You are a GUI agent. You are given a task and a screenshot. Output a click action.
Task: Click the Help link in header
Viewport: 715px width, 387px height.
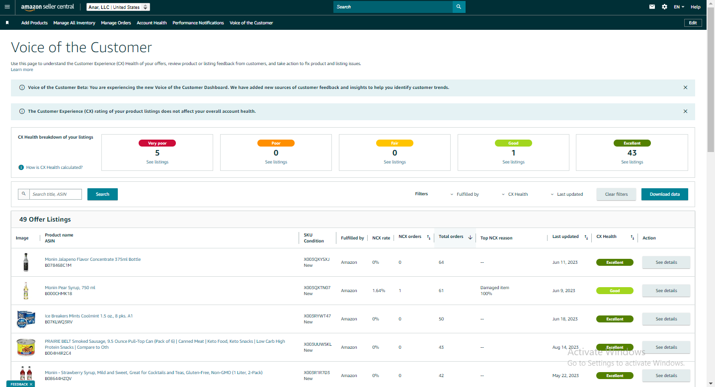[x=696, y=7]
